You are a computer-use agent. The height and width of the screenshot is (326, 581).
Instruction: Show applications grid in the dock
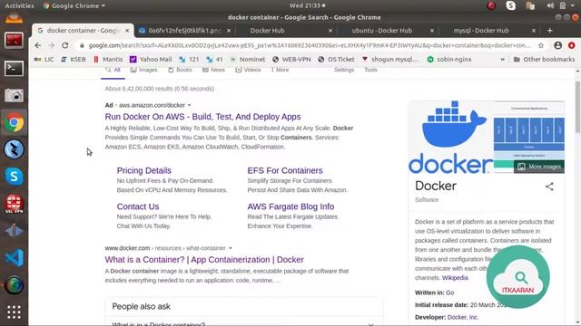[x=14, y=312]
